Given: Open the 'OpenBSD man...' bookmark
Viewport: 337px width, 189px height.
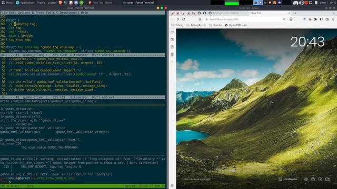Looking at the screenshot, I should (x=236, y=25).
